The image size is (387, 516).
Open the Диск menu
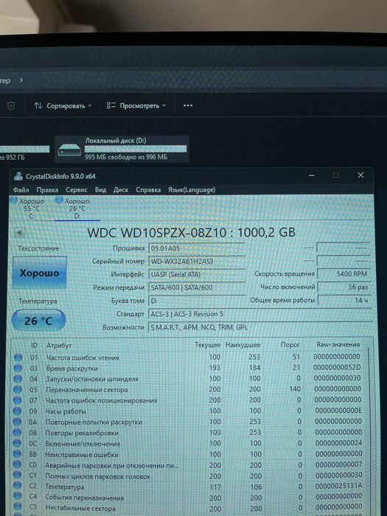tap(121, 190)
